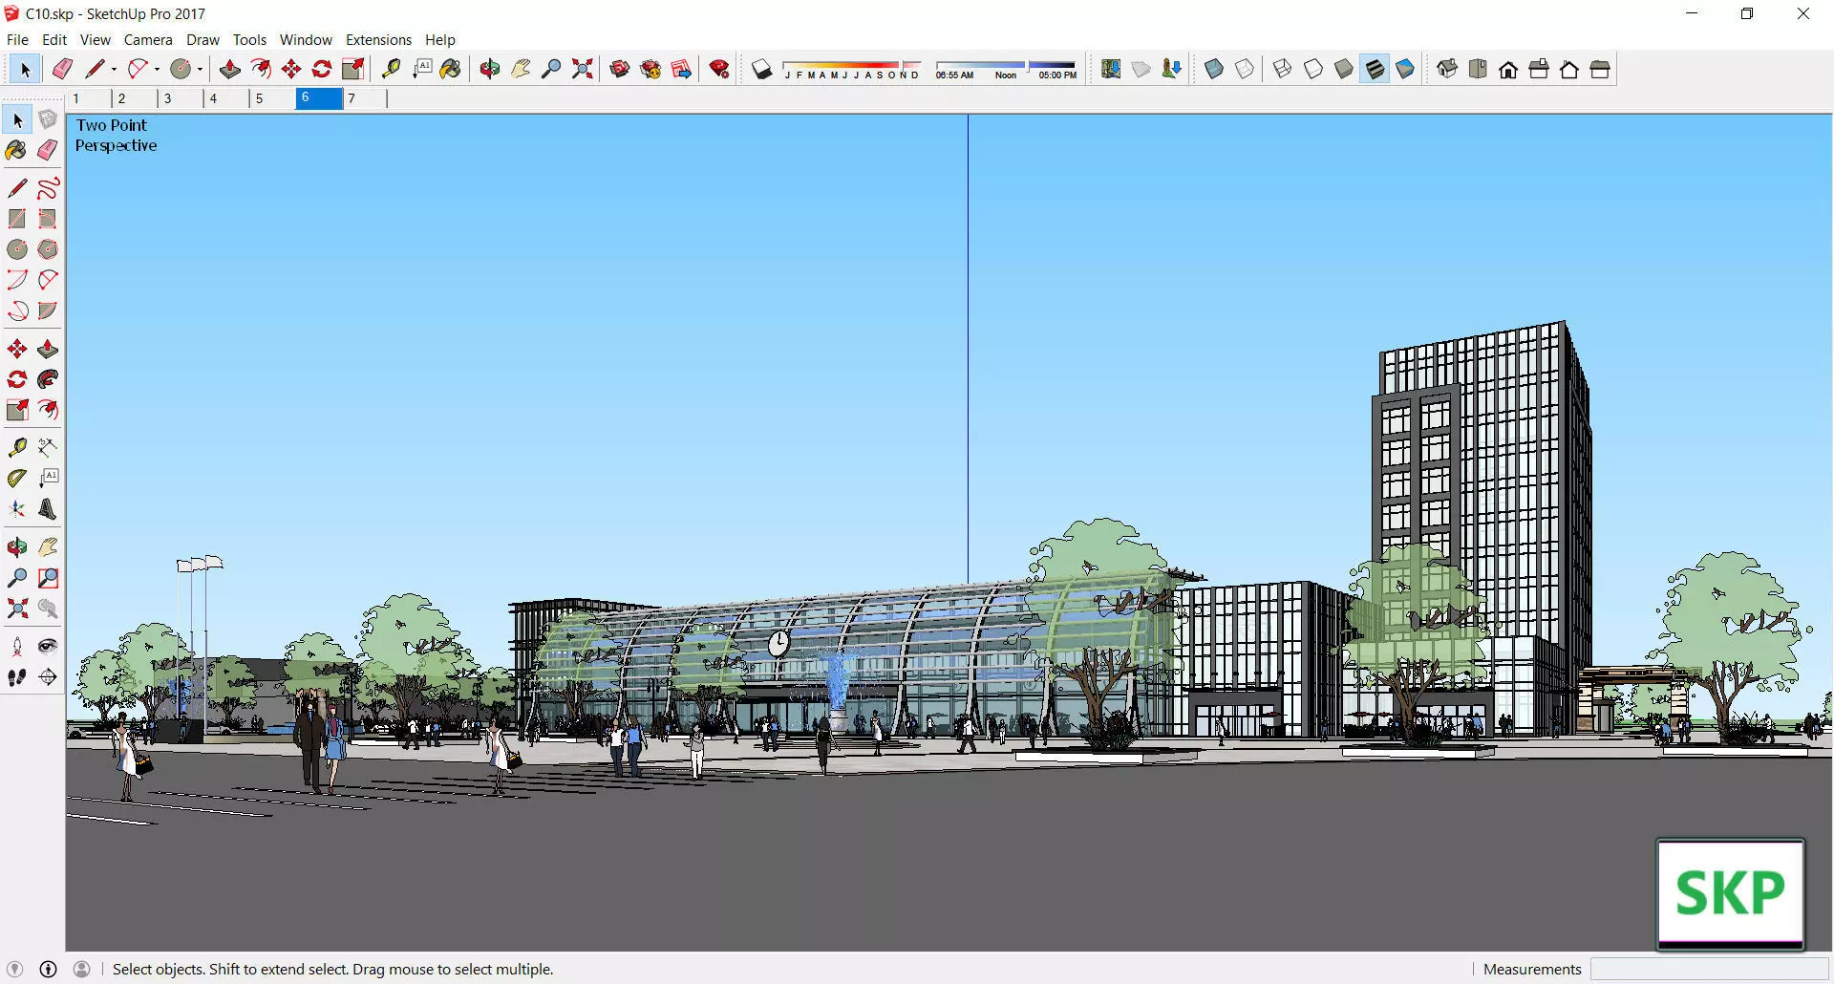Screen dimensions: 1834x984
Task: Choose the Push/Pull tool in top toolbar
Action: click(x=229, y=69)
